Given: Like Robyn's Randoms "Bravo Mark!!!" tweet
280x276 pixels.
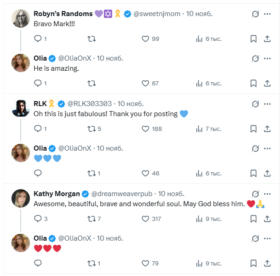Looking at the screenshot, I should click(146, 39).
